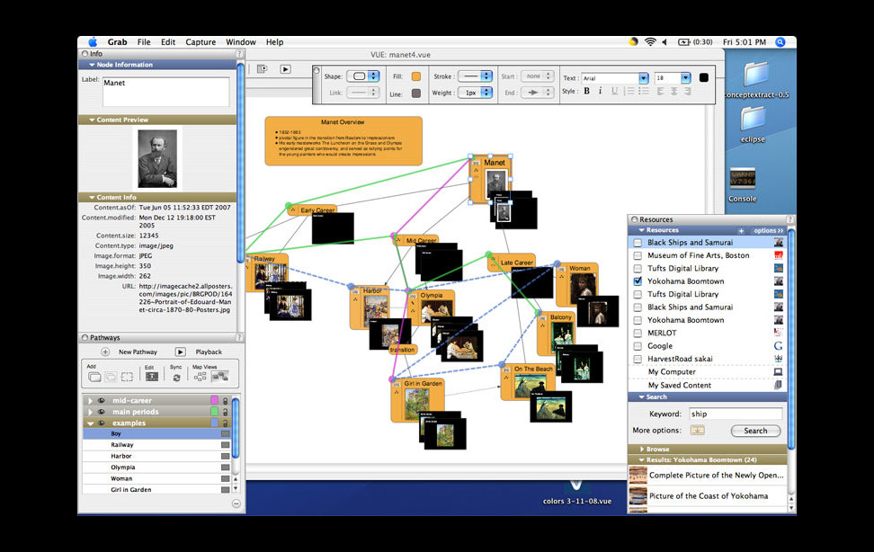The width and height of the screenshot is (874, 552).
Task: Open the Grab application menu
Action: point(117,42)
